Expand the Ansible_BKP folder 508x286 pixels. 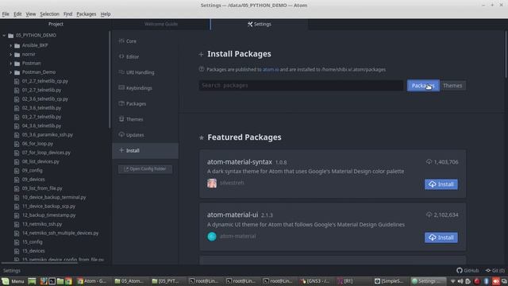pyautogui.click(x=10, y=46)
